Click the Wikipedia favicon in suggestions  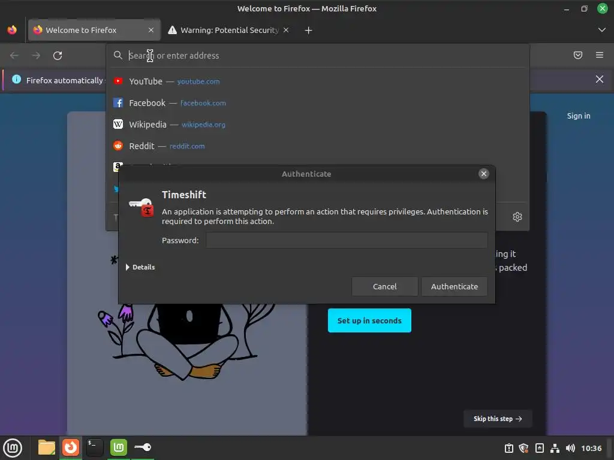[118, 124]
